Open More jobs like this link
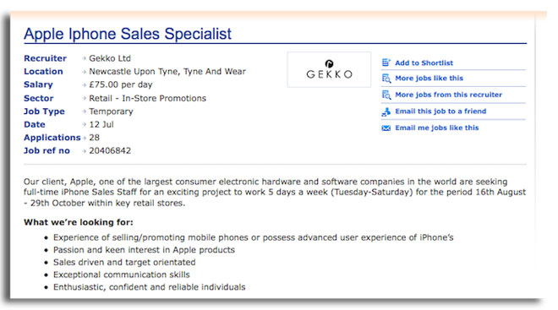 (429, 79)
